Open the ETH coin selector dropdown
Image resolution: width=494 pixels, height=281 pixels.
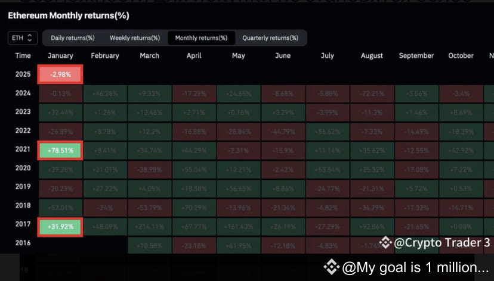(x=23, y=38)
